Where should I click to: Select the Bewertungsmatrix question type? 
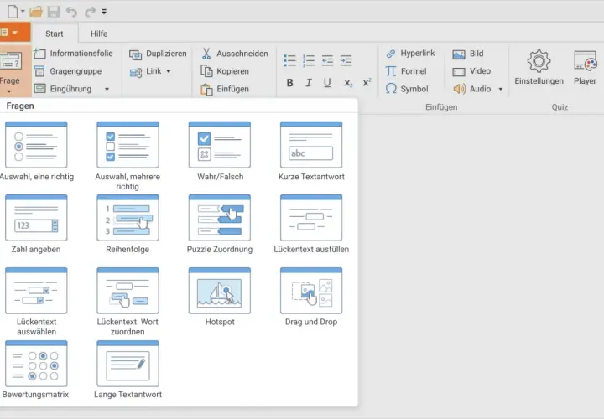point(36,370)
